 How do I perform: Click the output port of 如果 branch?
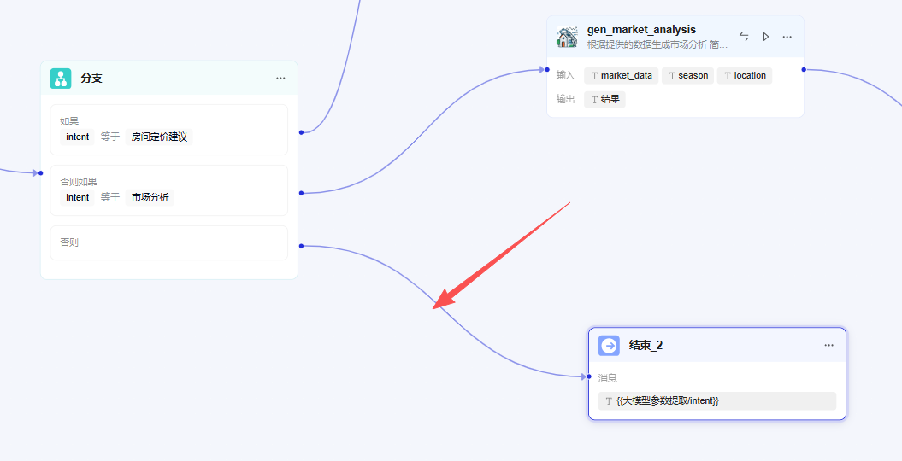point(301,132)
